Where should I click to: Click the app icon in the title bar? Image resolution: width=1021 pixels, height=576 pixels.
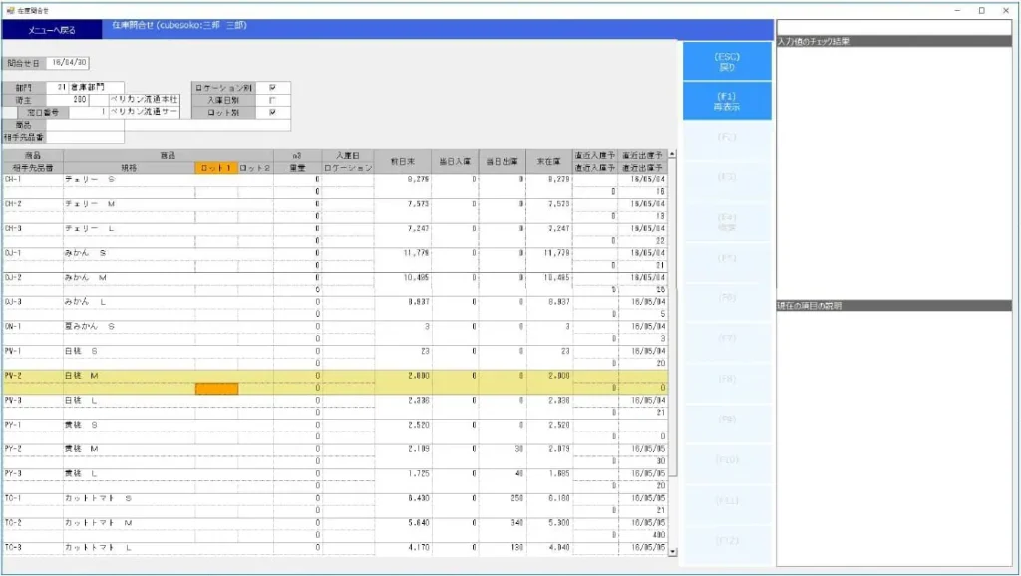10,10
